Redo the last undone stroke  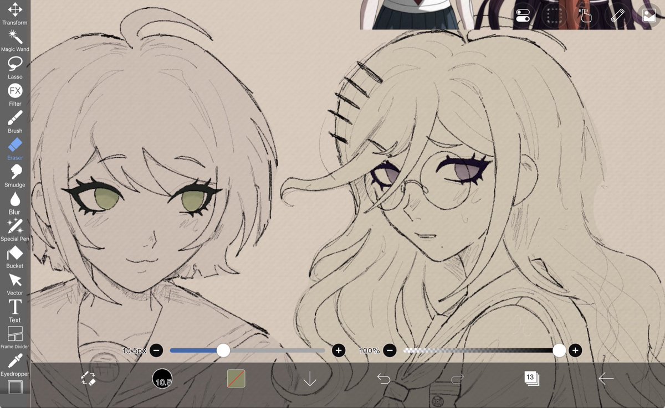click(x=457, y=379)
